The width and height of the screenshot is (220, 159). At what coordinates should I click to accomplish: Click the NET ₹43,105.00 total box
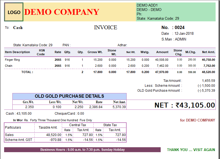(x=171, y=105)
